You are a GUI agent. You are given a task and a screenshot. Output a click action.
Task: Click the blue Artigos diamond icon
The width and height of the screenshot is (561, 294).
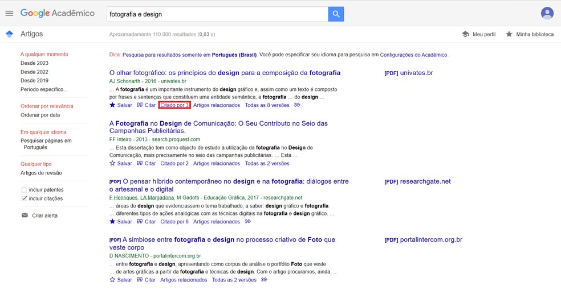coord(9,34)
